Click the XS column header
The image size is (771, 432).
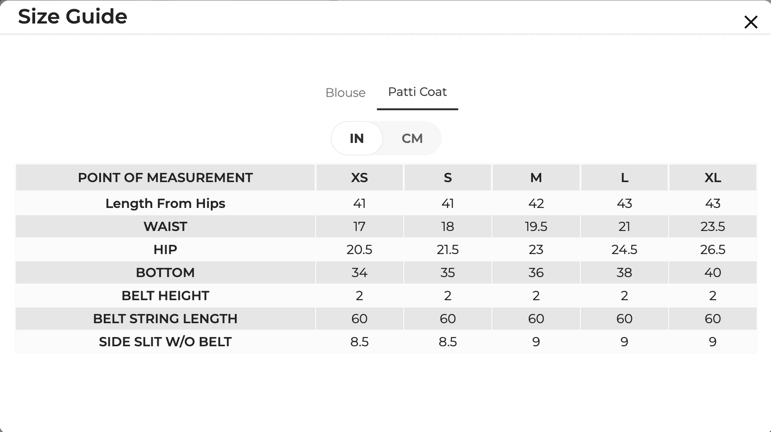coord(360,178)
